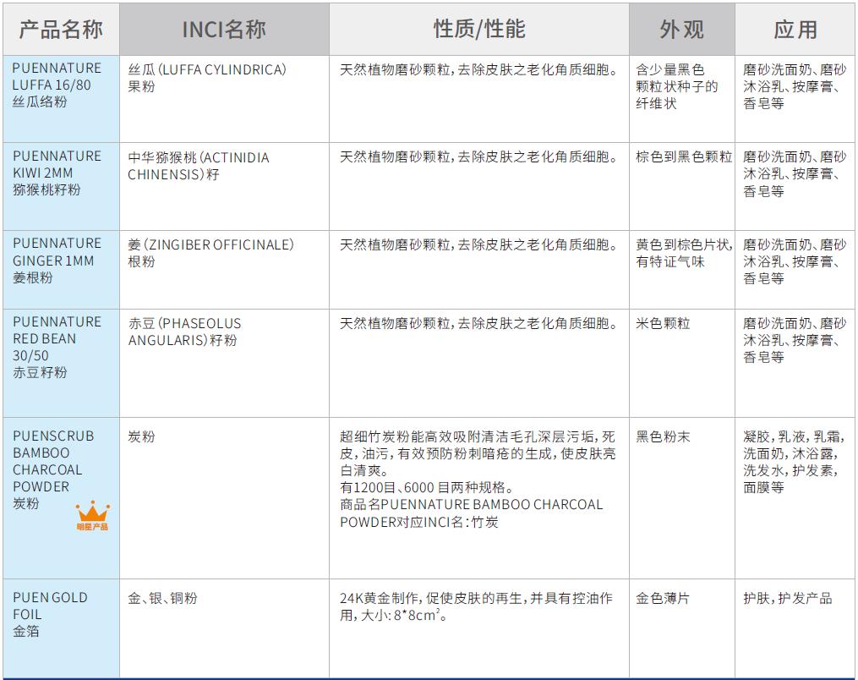Viewport: 858px width, 680px height.
Task: Click 黄色到棕色片状 appearance cell
Action: pyautogui.click(x=682, y=270)
